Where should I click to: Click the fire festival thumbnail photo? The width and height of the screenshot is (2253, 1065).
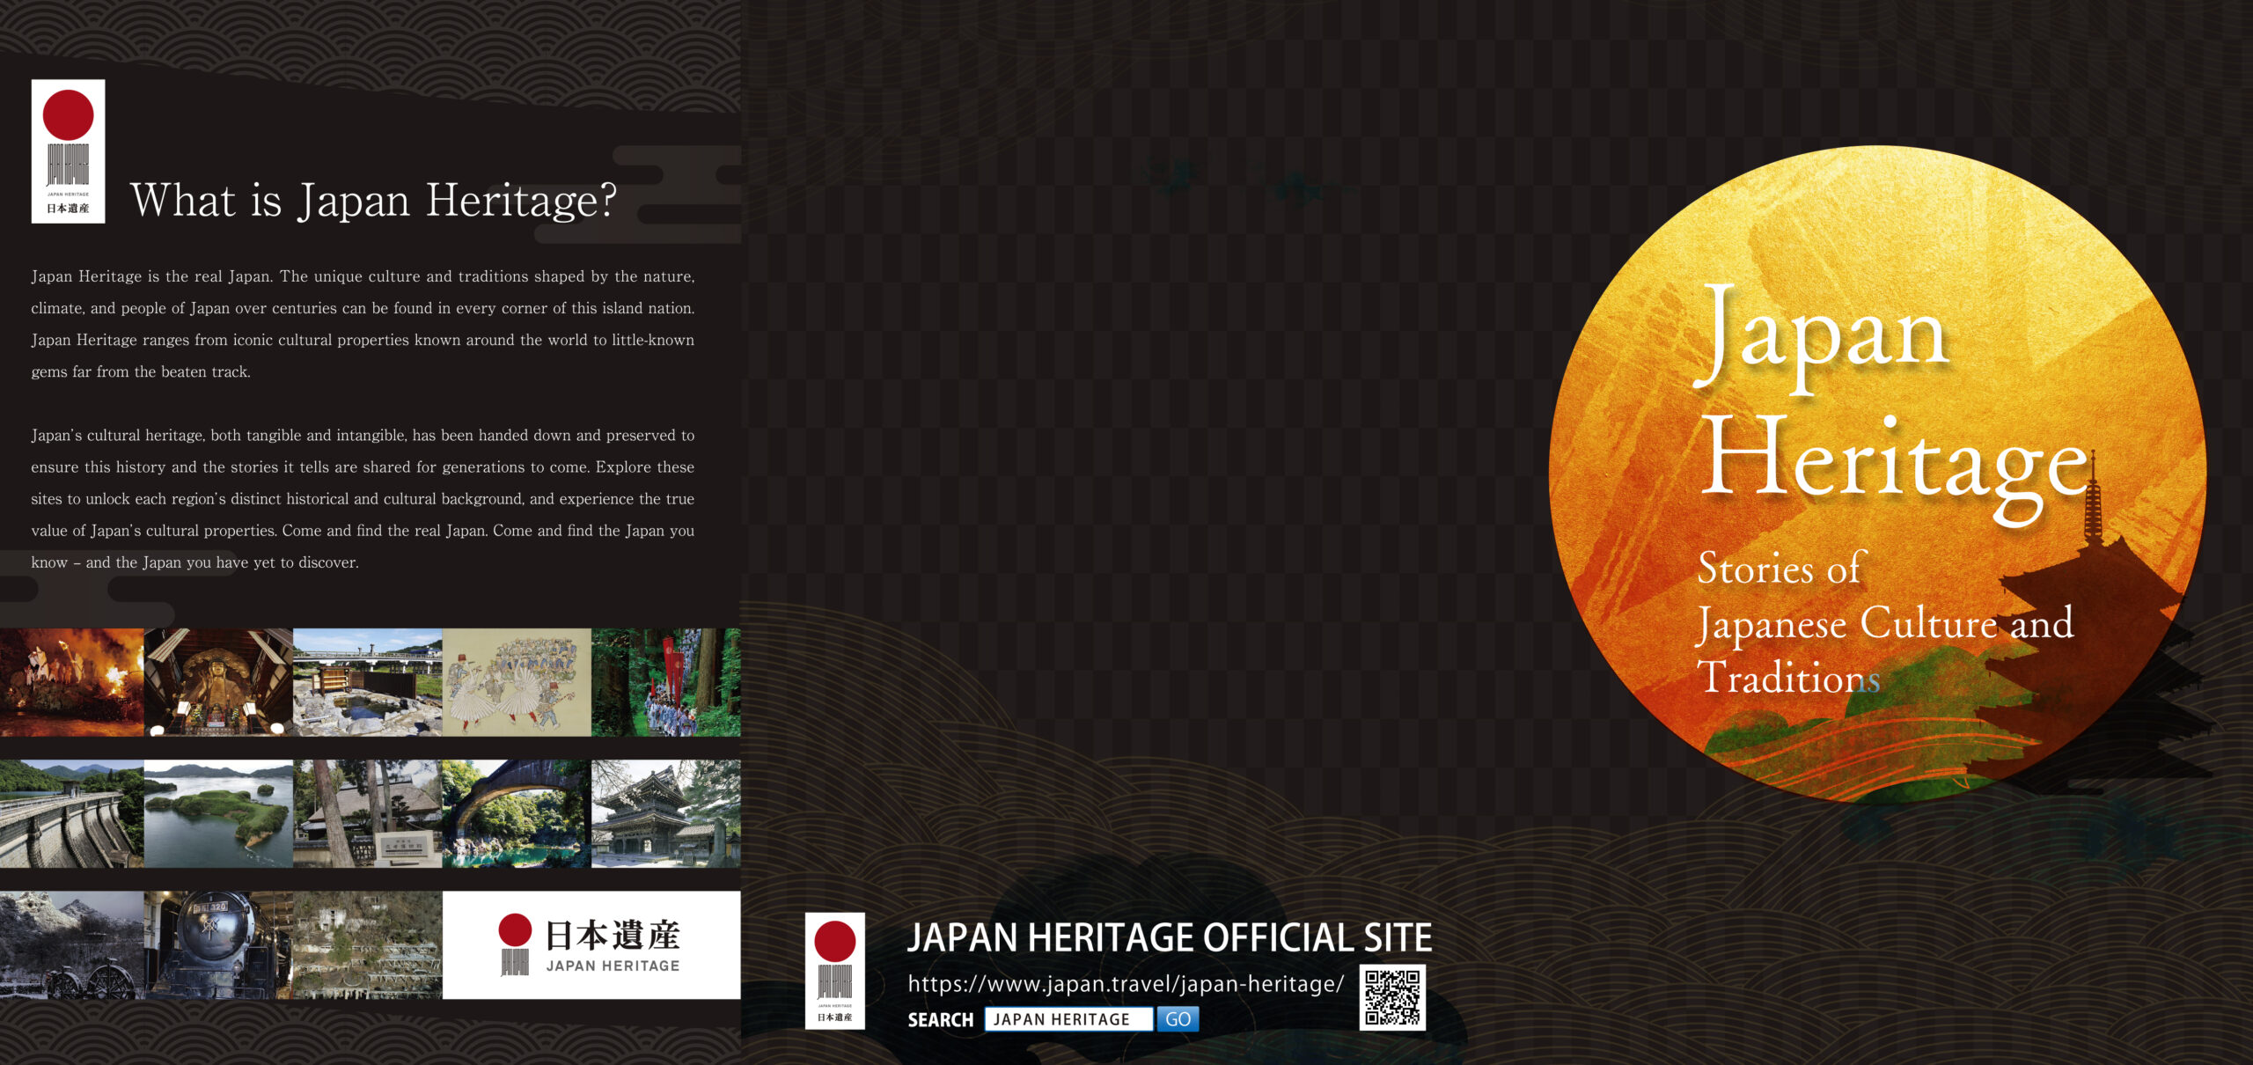pyautogui.click(x=71, y=682)
